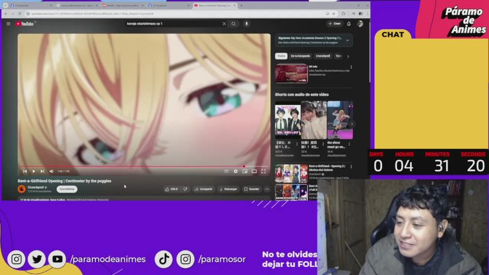This screenshot has height=275, width=489.
Task: Skip to the next video
Action: click(x=42, y=171)
